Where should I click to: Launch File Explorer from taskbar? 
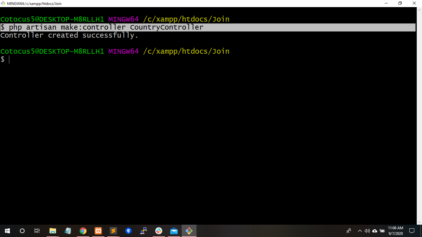click(53, 231)
